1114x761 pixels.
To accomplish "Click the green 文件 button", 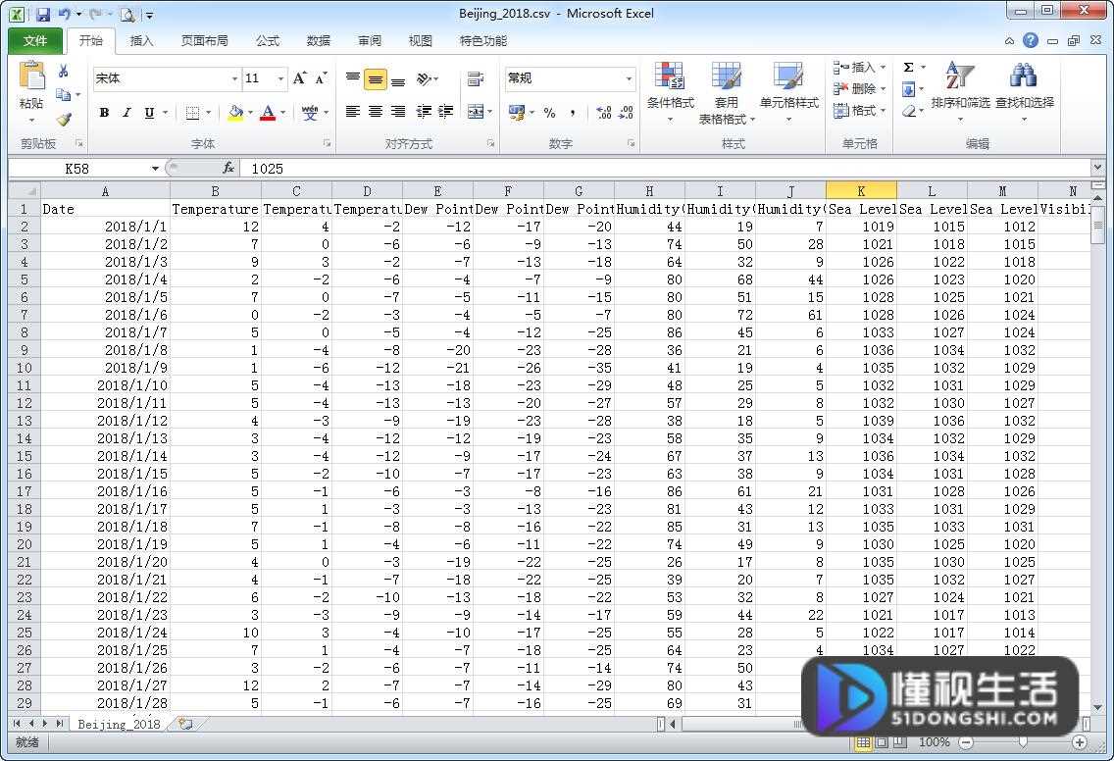I will click(35, 40).
